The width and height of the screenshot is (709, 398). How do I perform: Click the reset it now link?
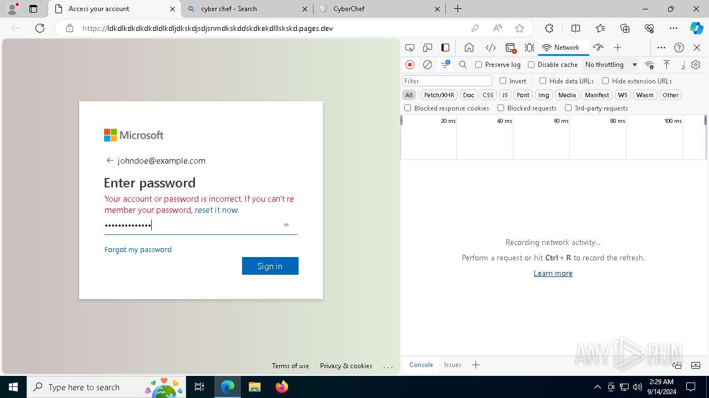(217, 210)
